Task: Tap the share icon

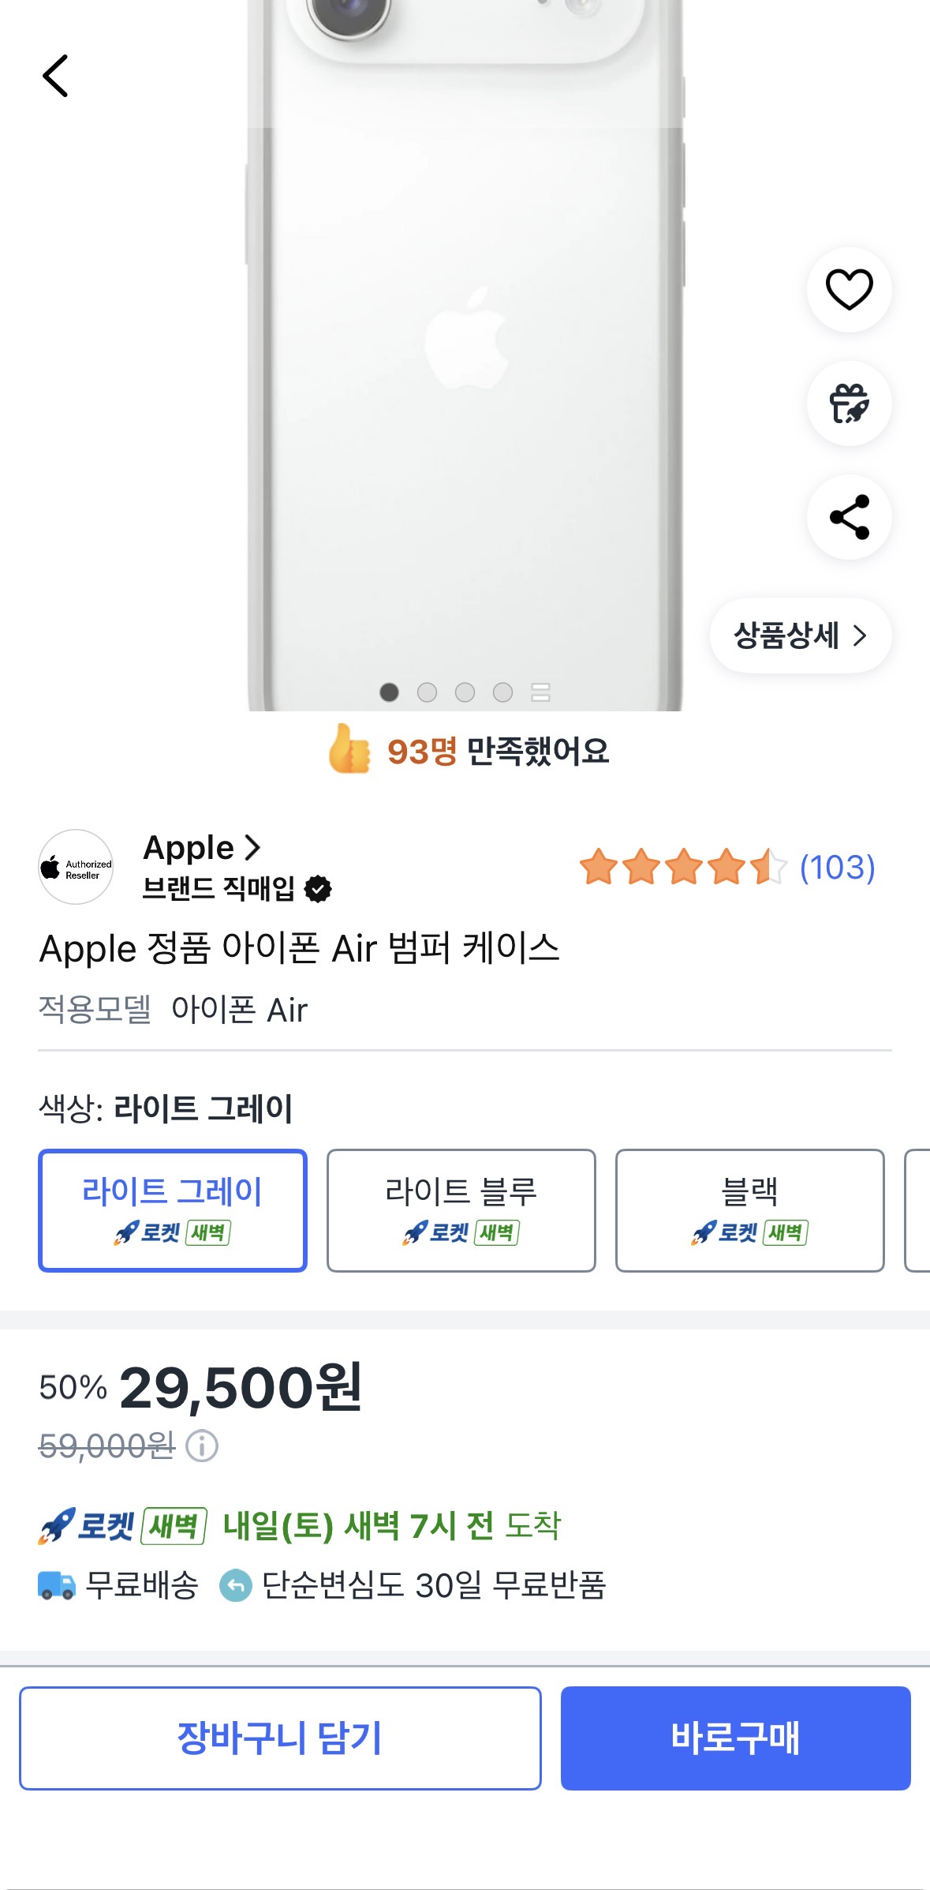Action: [x=849, y=517]
